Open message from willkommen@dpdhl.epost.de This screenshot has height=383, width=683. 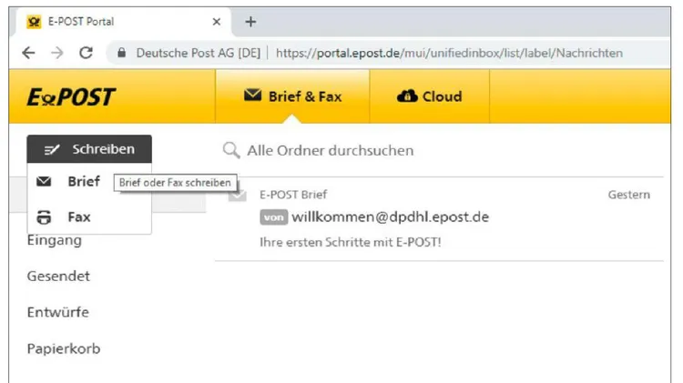coord(439,218)
